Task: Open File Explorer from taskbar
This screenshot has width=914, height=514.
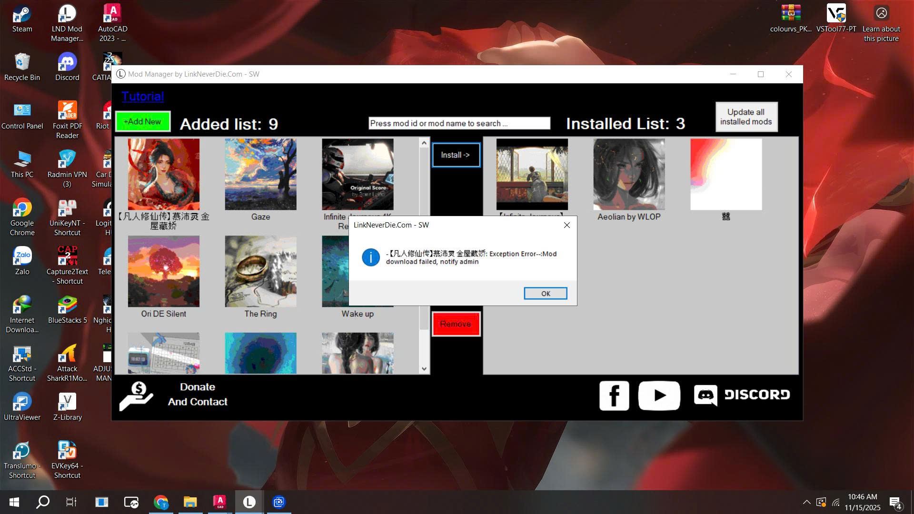Action: tap(190, 502)
